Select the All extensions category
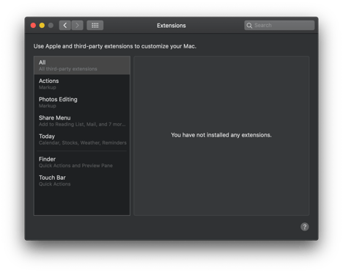343x273 pixels. (x=82, y=65)
